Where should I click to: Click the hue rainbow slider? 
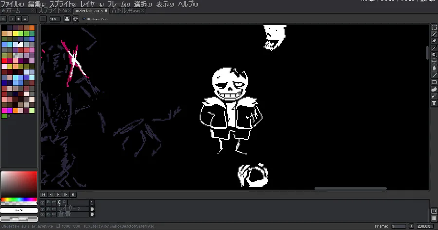(19, 199)
